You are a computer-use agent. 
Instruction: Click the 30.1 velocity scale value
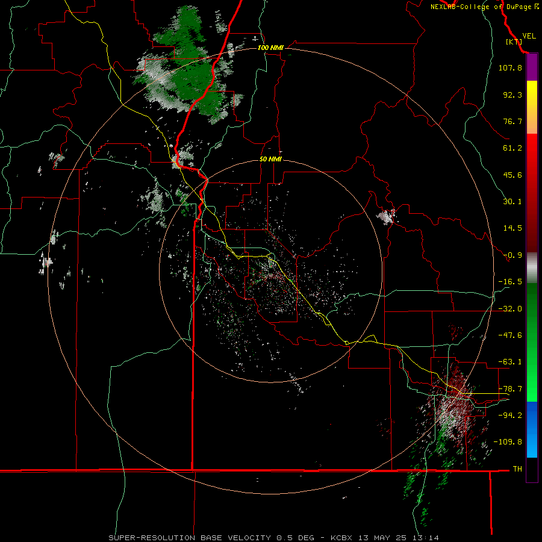tap(512, 202)
